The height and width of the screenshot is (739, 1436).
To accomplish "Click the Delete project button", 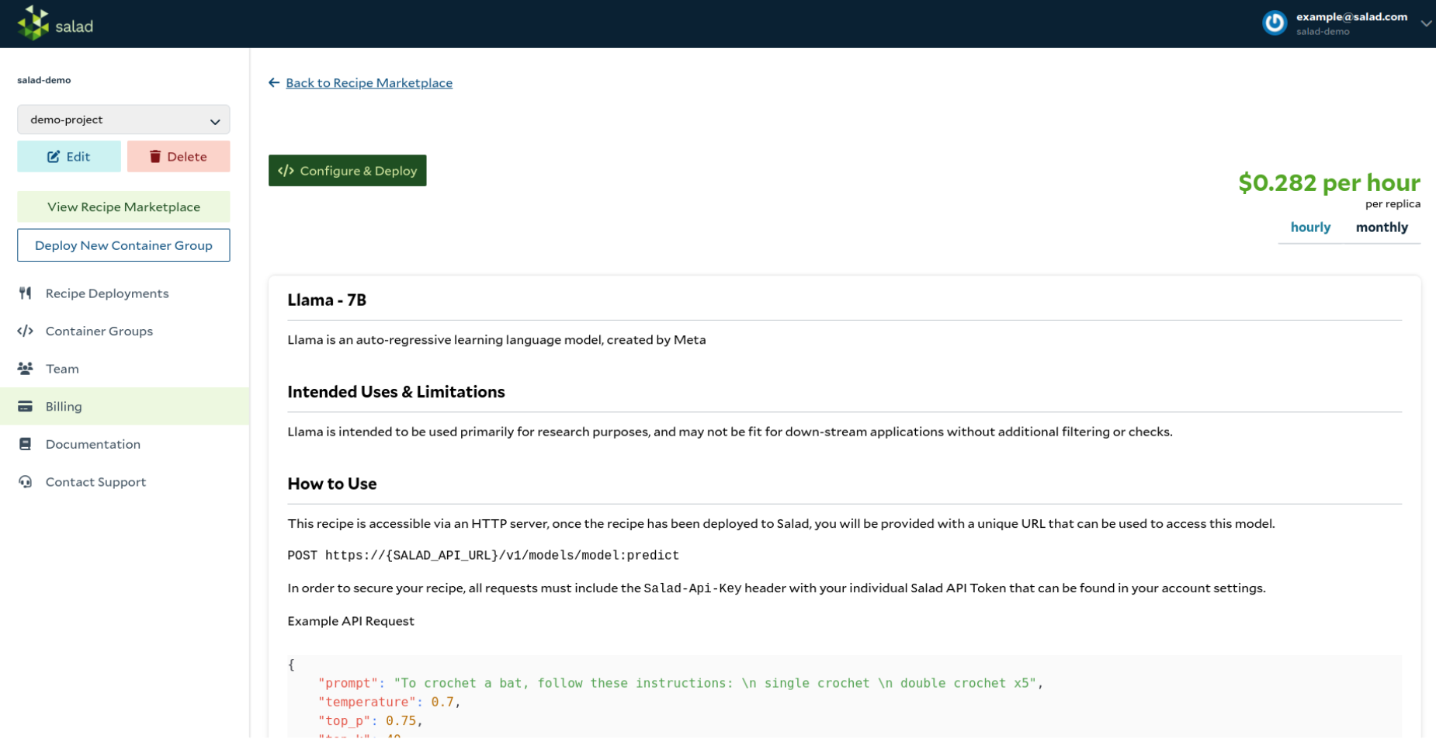I will point(179,157).
